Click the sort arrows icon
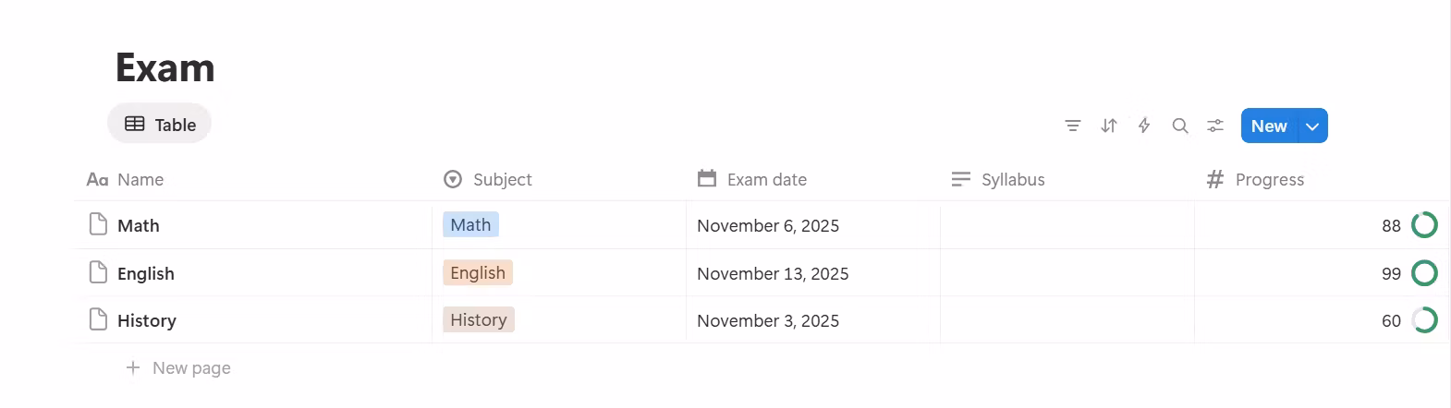1451x408 pixels. coord(1109,126)
